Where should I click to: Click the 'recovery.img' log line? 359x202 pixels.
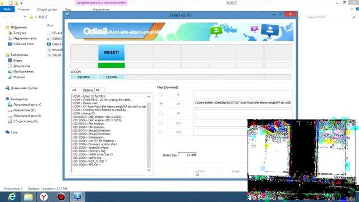[89, 151]
